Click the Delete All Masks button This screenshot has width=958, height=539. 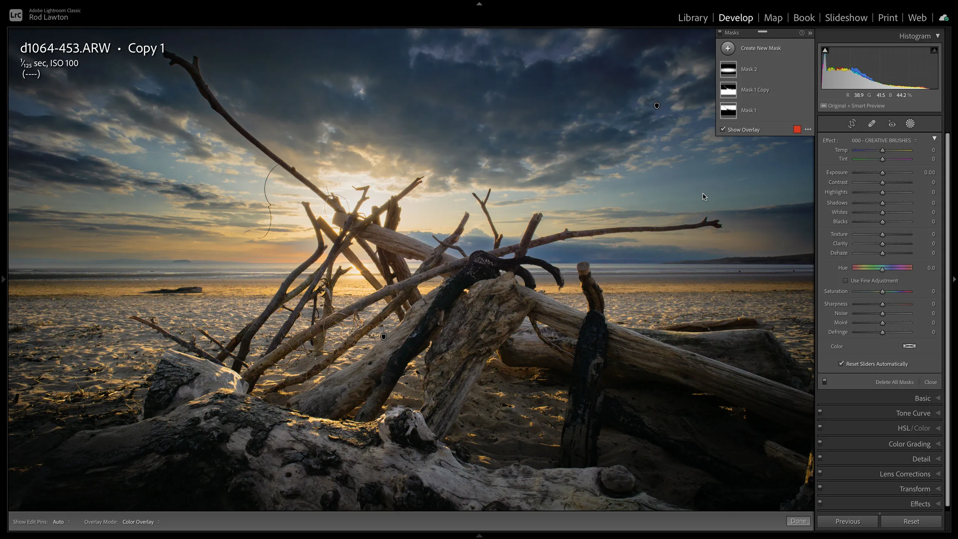(894, 382)
